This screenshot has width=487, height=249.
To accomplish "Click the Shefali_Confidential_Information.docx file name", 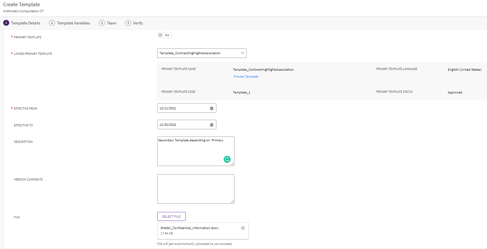I will 189,228.
